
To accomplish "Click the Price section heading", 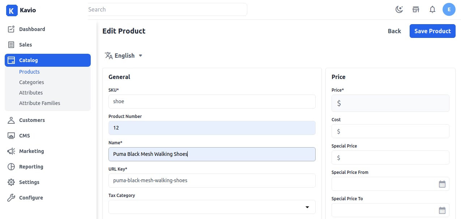I will [338, 77].
